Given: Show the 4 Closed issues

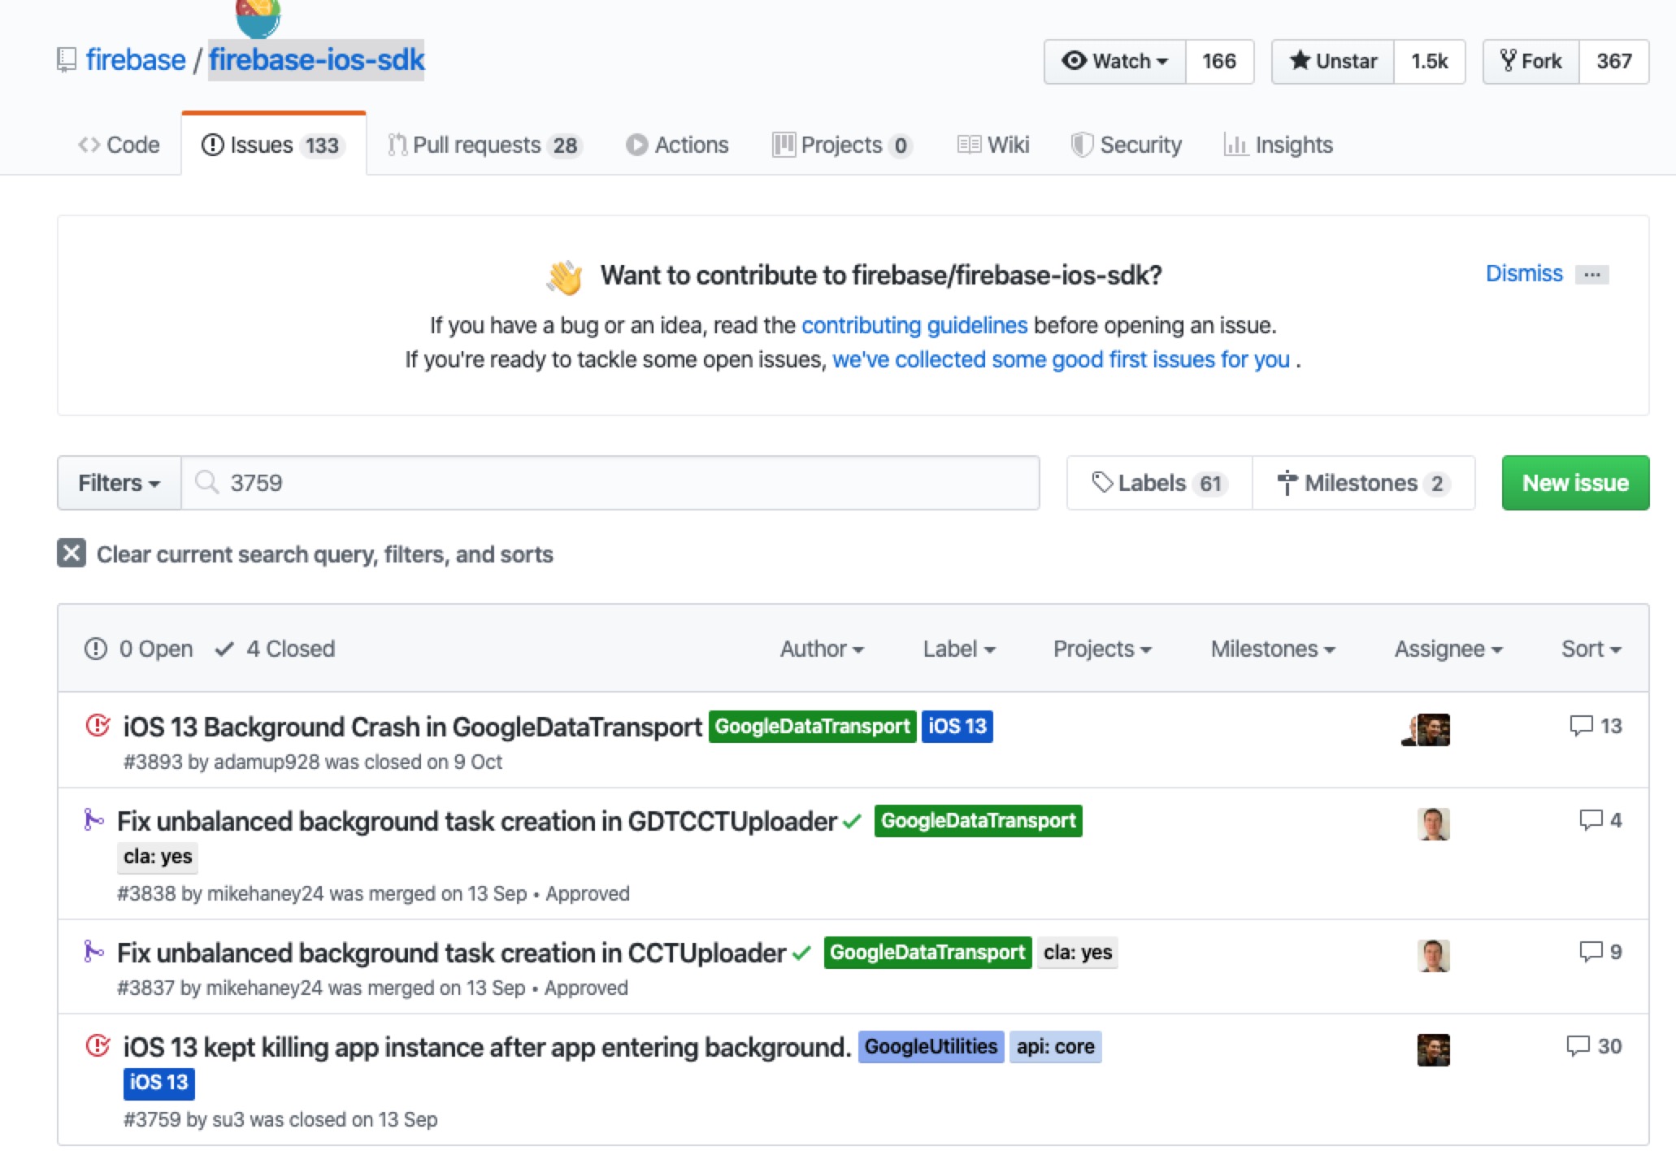Looking at the screenshot, I should point(275,649).
